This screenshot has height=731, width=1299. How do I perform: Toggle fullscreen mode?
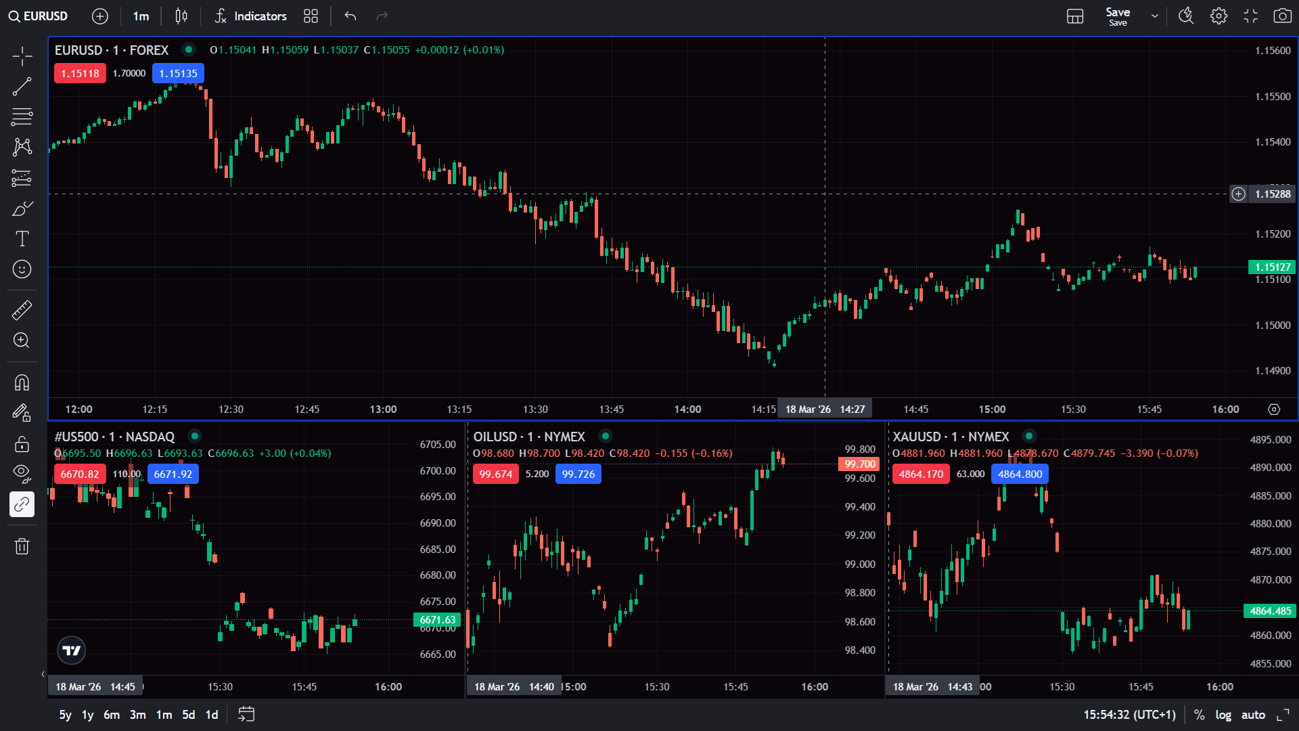click(x=1251, y=16)
